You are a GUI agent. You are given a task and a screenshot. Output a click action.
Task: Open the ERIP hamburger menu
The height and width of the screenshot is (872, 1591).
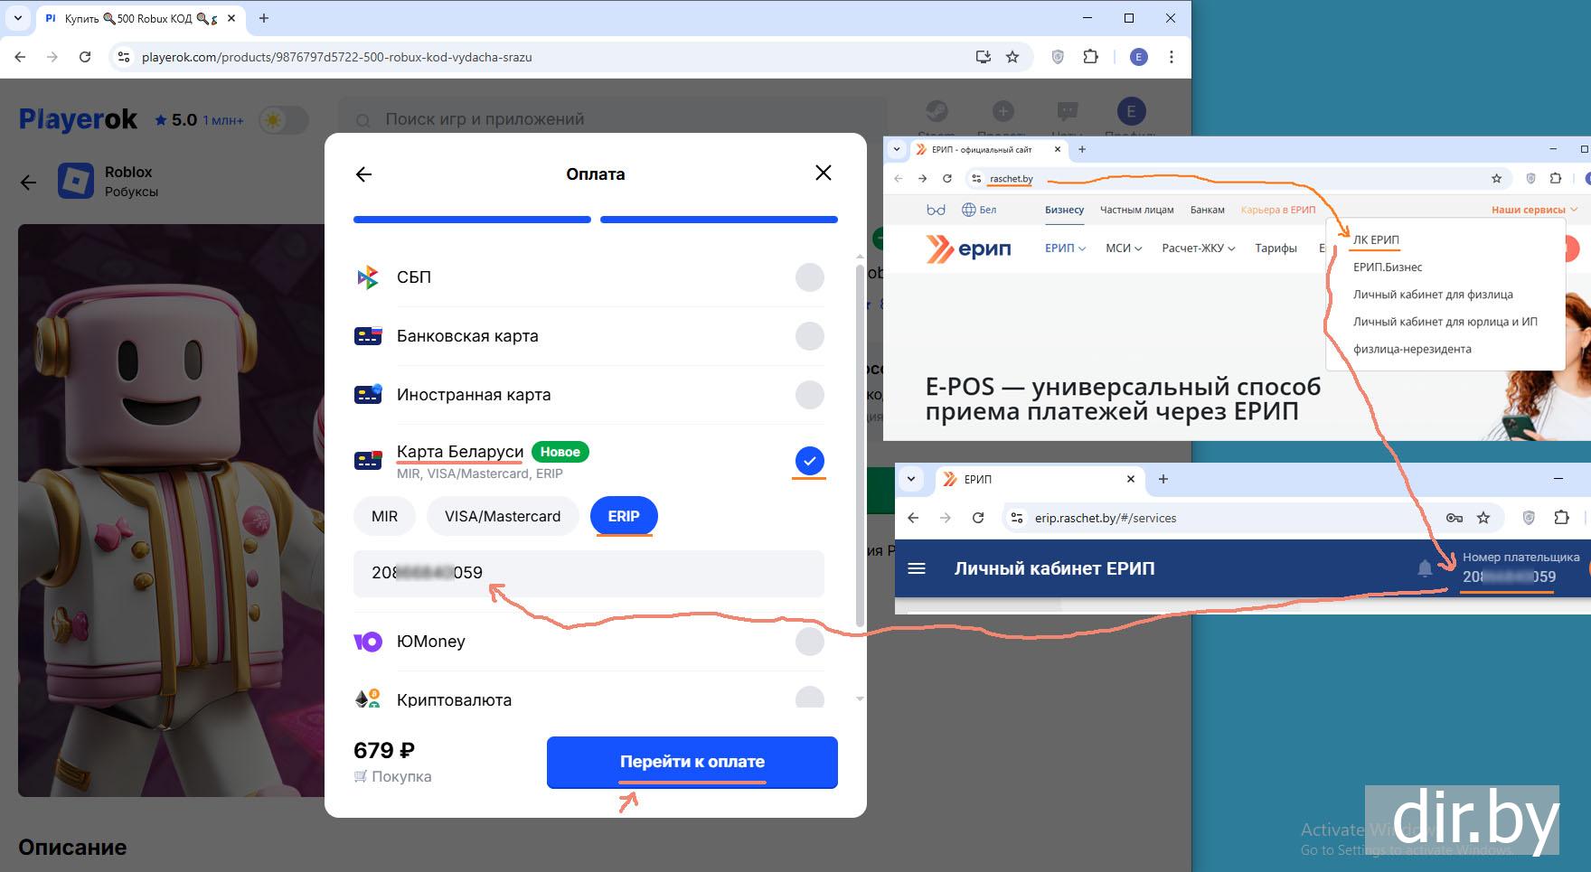point(917,568)
